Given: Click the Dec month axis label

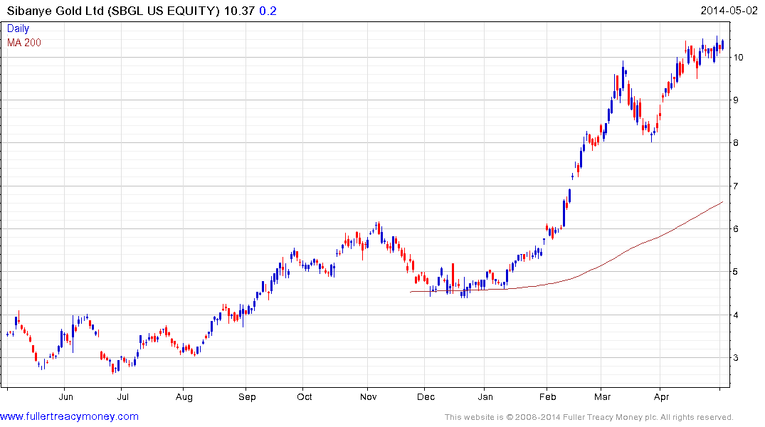Looking at the screenshot, I should pyautogui.click(x=426, y=396).
